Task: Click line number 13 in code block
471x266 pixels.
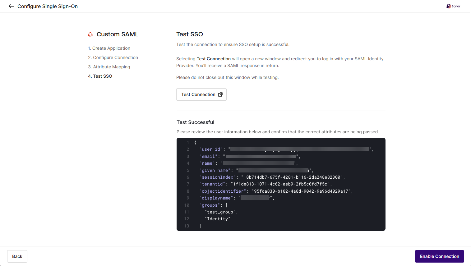Action: [187, 226]
